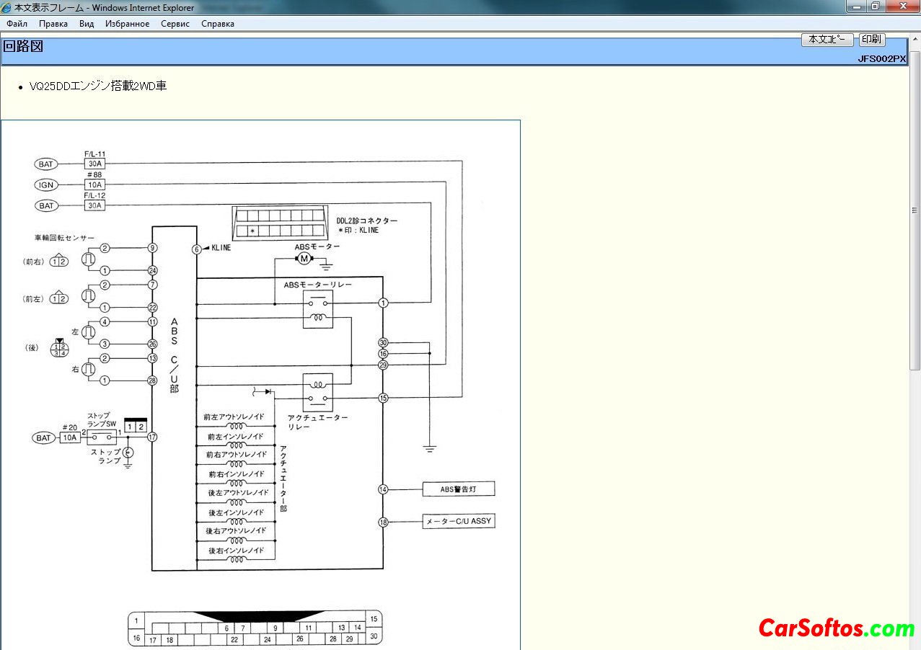This screenshot has height=650, width=921.
Task: Open the Справка menu
Action: 218,24
